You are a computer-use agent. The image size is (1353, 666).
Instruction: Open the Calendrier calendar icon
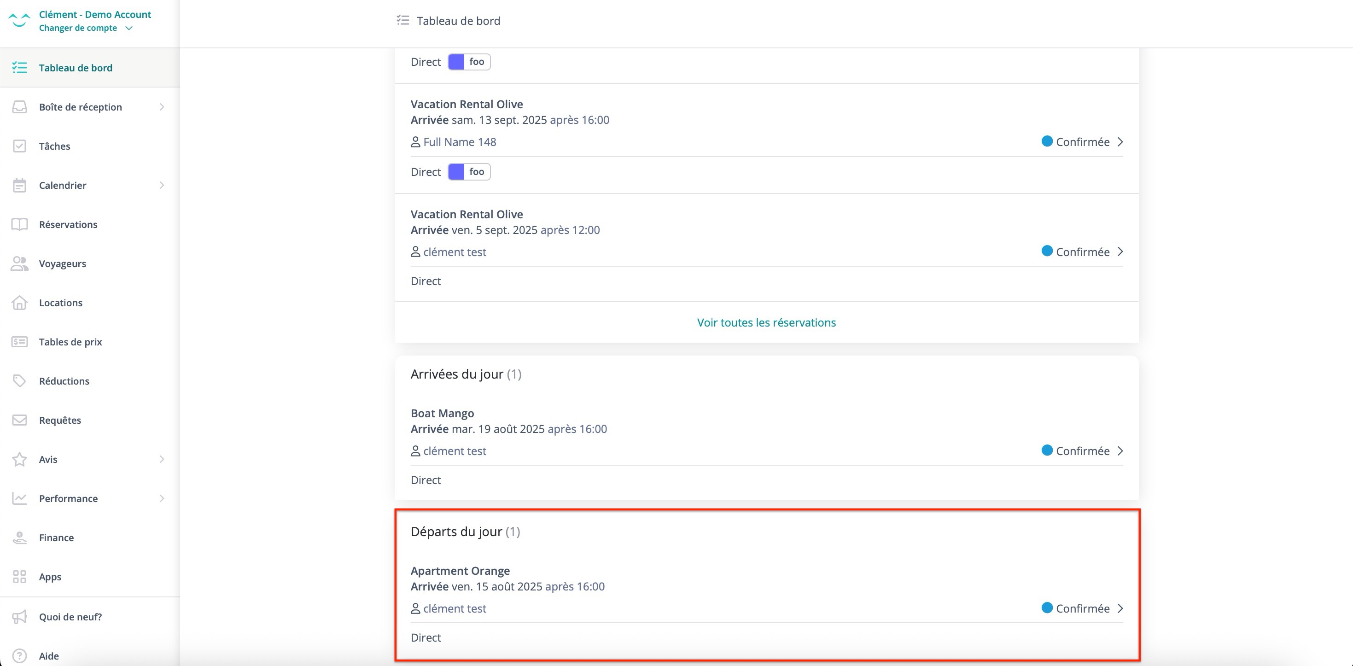[19, 185]
